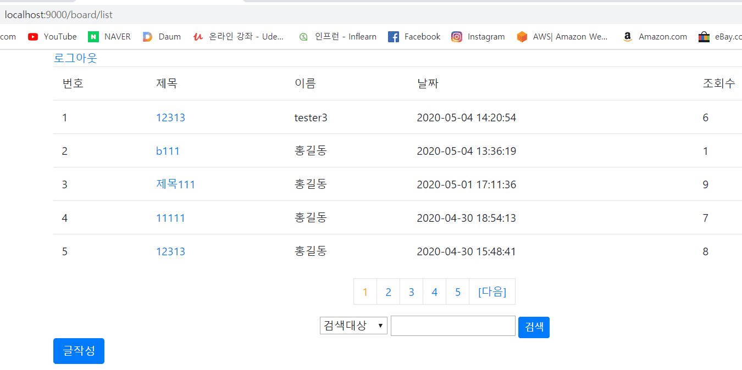
Task: Open the post titled 12313 by tester3
Action: pos(170,117)
